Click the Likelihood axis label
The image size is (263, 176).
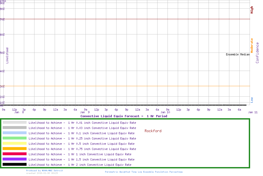click(7, 55)
